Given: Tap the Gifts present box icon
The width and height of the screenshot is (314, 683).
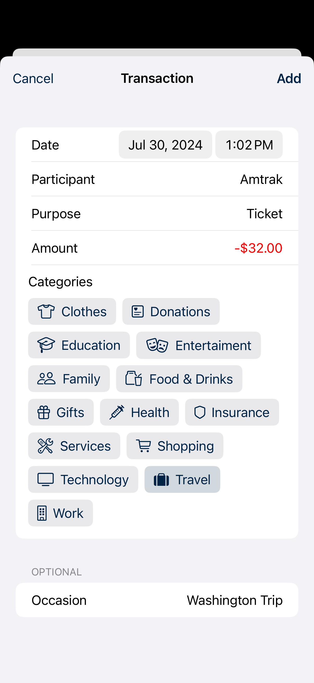Looking at the screenshot, I should pos(44,412).
